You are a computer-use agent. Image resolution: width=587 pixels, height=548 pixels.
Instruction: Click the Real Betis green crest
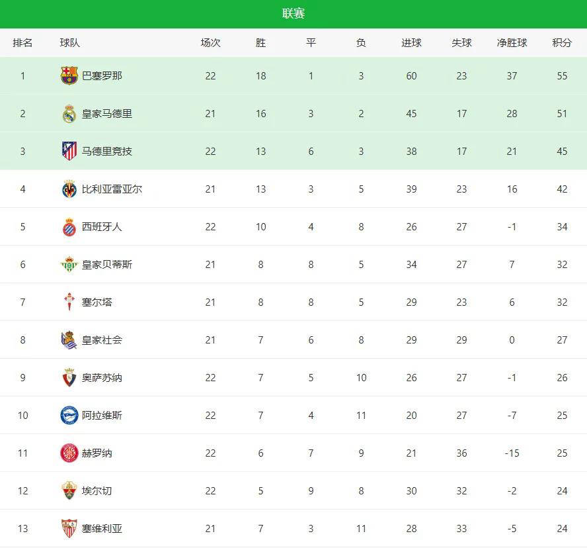pyautogui.click(x=69, y=265)
